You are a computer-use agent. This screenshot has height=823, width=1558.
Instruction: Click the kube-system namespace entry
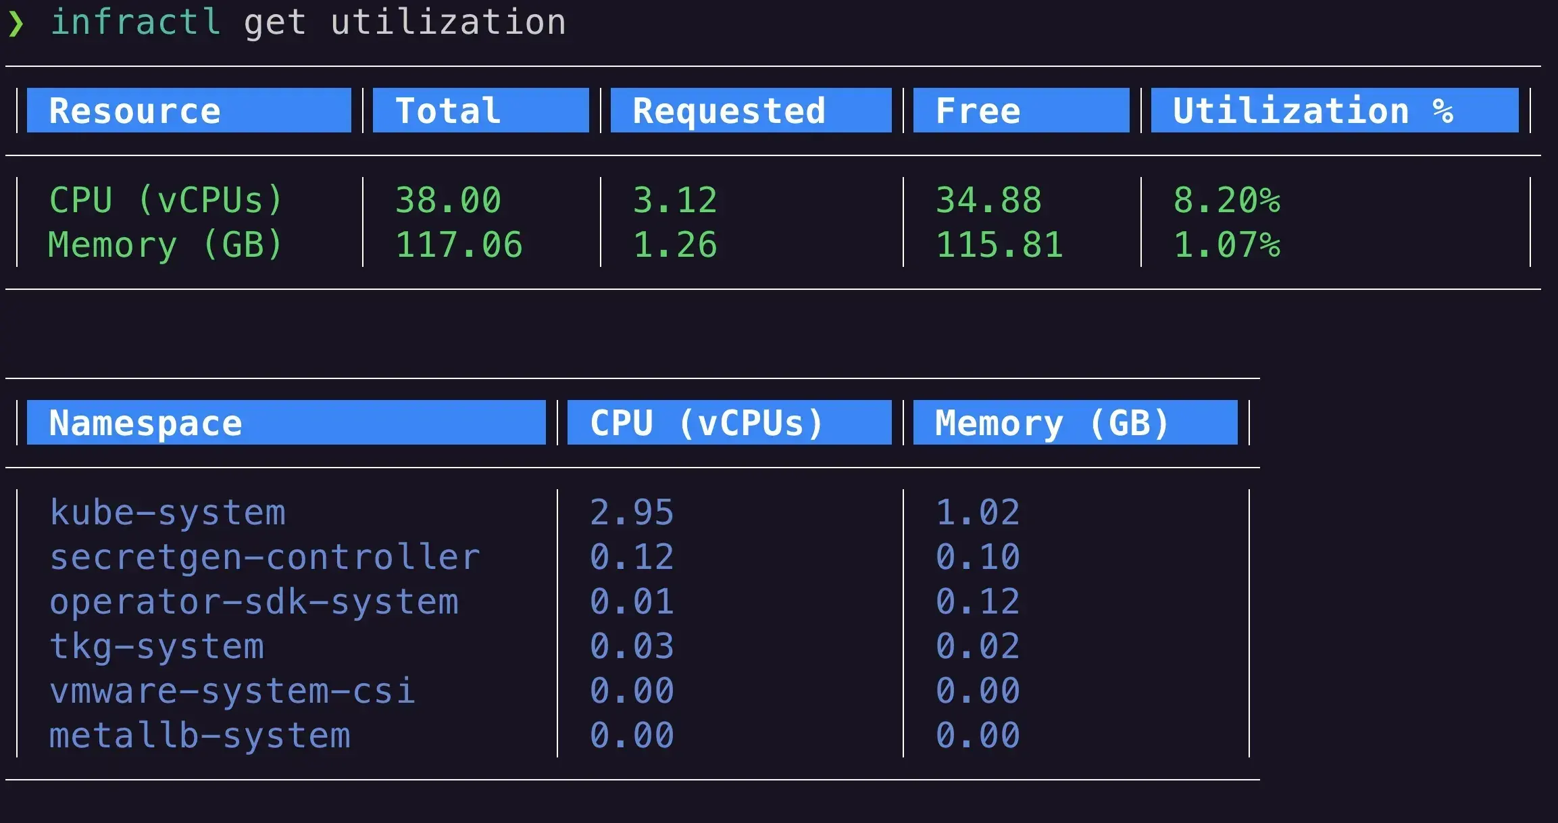click(168, 512)
